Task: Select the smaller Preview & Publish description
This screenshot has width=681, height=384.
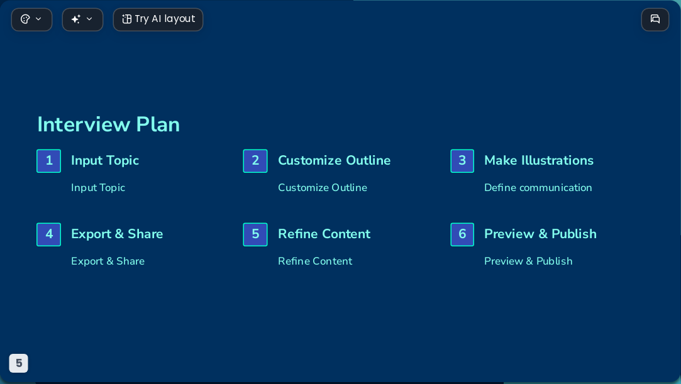Action: [x=529, y=261]
